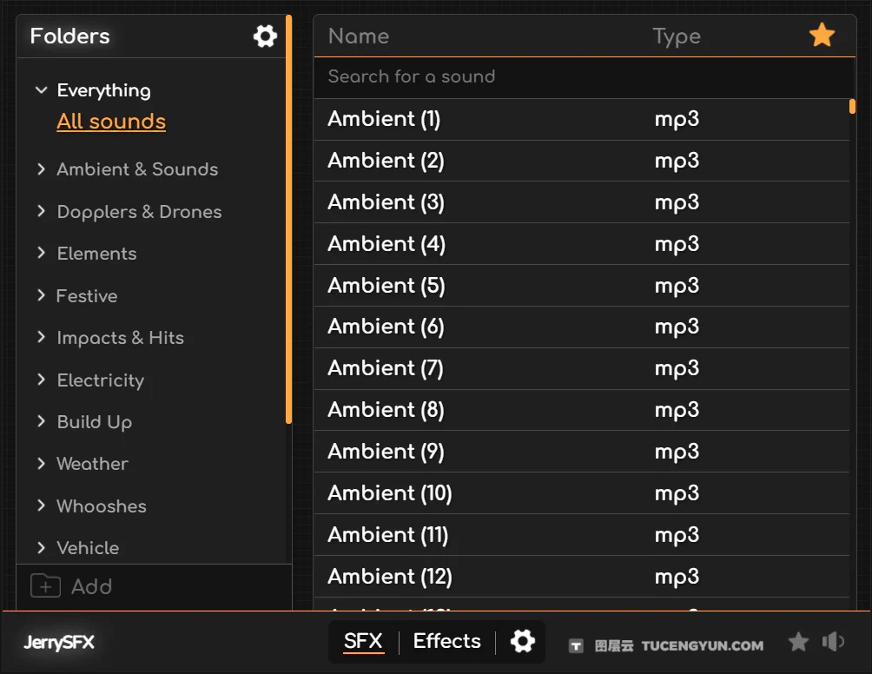Select the Ambient (5) sound
Image resolution: width=872 pixels, height=674 pixels.
[582, 286]
